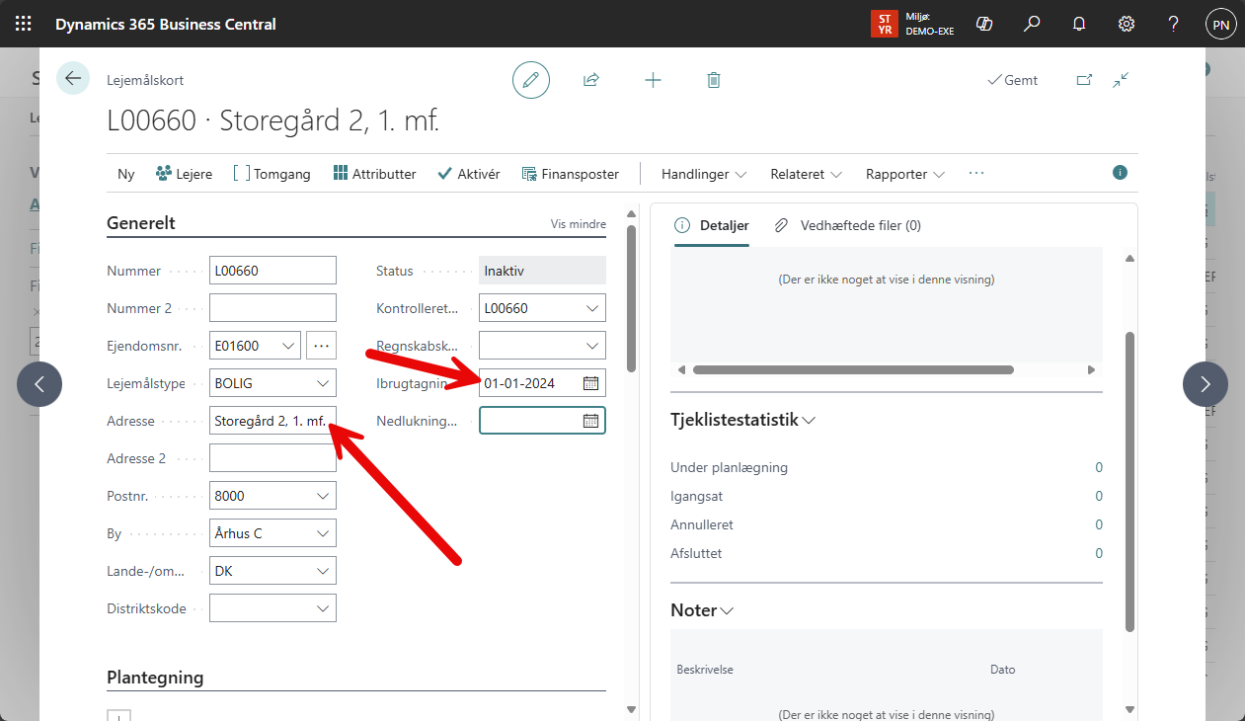Open the settings gear icon
1245x721 pixels.
tap(1127, 24)
